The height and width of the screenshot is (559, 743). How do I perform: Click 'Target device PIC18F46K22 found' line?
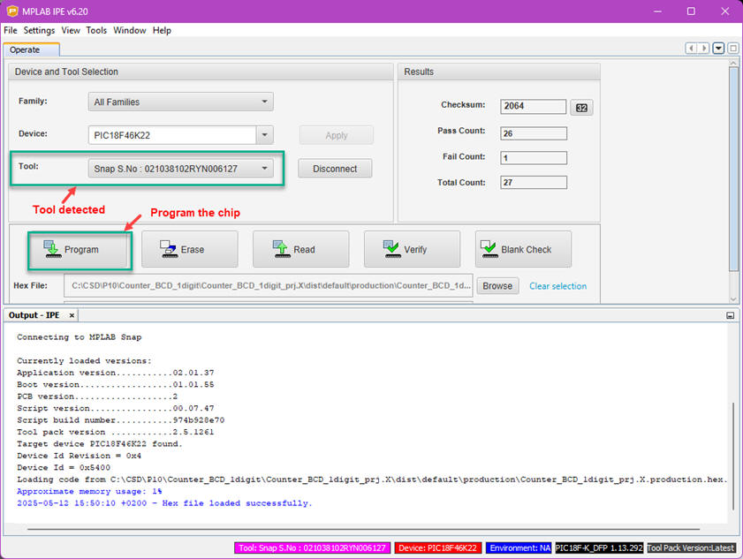[x=100, y=444]
